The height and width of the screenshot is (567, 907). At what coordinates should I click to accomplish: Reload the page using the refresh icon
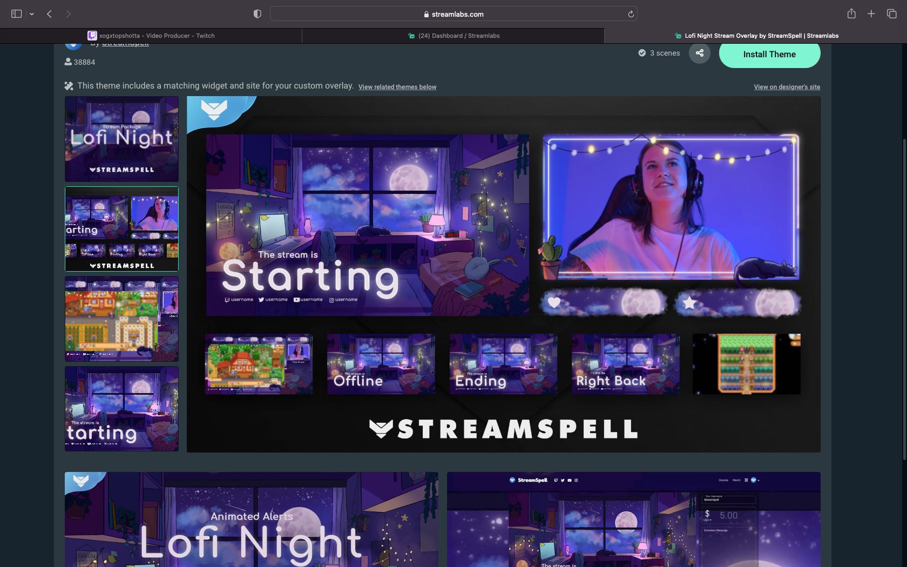[631, 14]
